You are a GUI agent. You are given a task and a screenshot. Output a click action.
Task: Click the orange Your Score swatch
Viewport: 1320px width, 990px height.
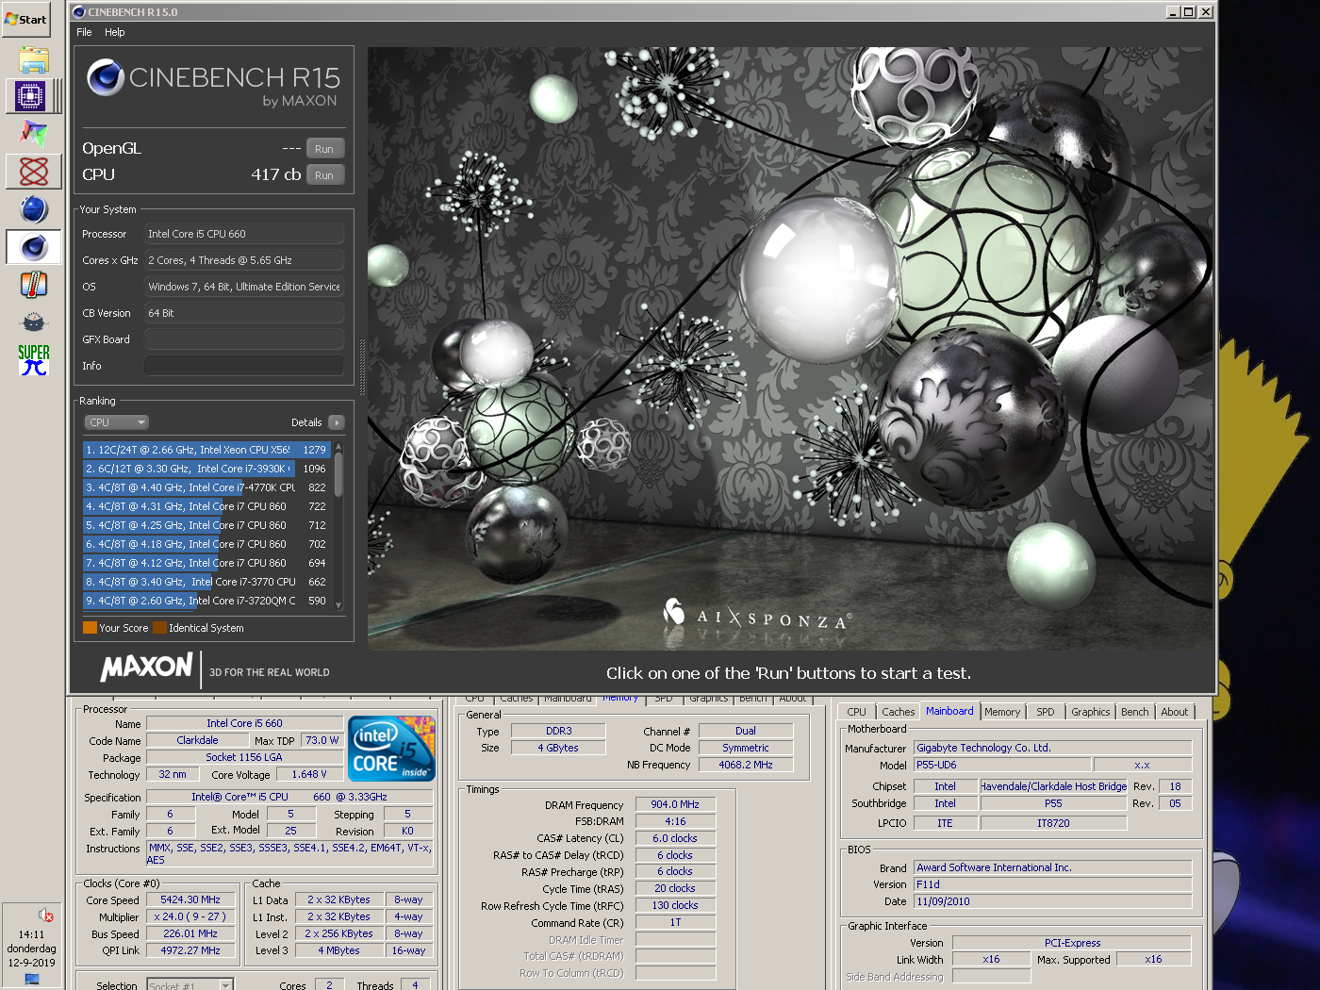[91, 627]
